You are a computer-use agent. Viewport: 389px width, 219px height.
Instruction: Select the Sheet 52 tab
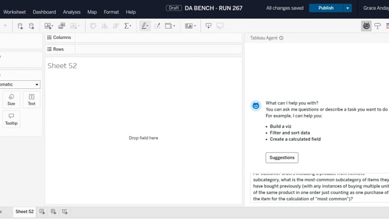(x=24, y=212)
